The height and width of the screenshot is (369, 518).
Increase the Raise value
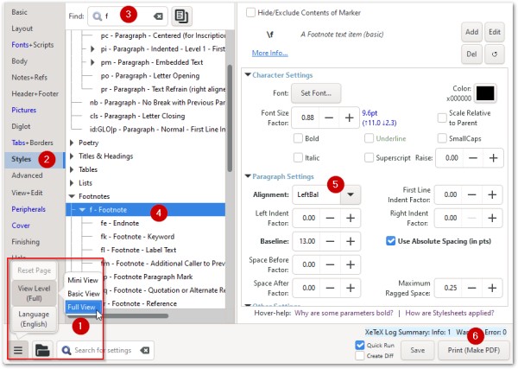coord(493,158)
